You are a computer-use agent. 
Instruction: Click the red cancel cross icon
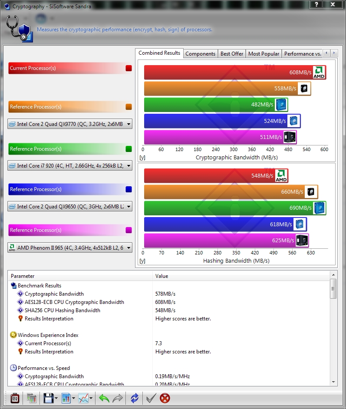(x=165, y=398)
